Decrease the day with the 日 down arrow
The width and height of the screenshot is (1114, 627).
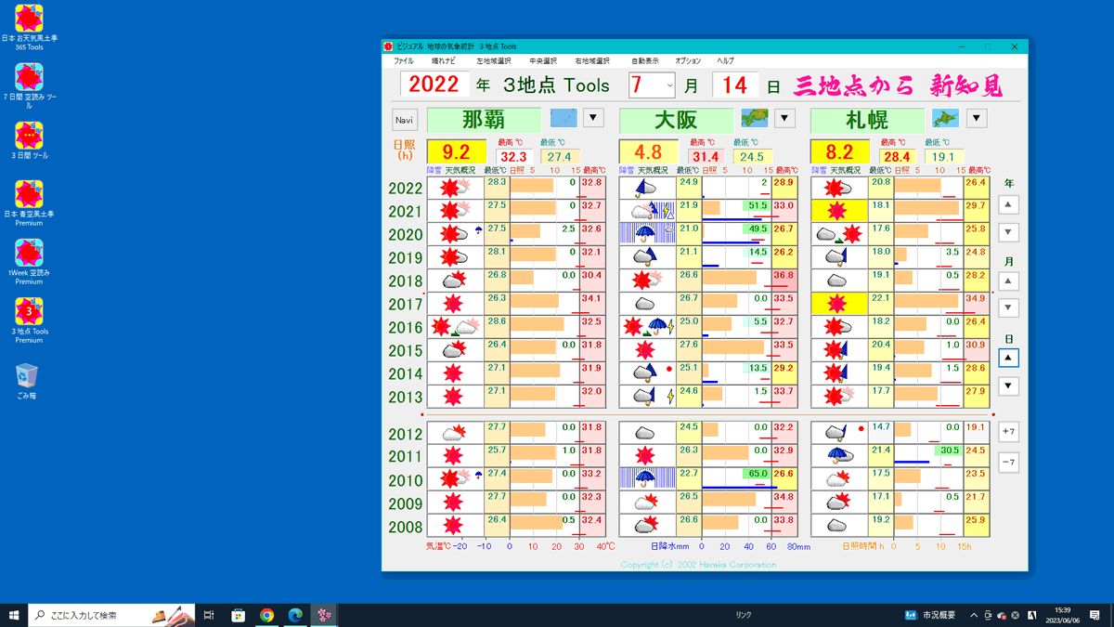pos(1008,385)
